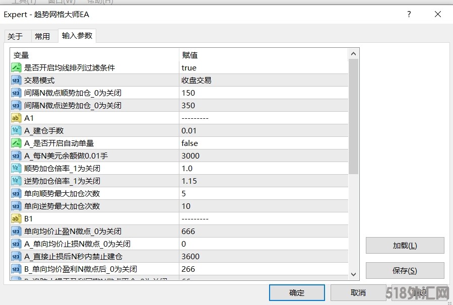Image resolution: width=453 pixels, height=305 pixels.
Task: Click the 加载(L) button
Action: [x=405, y=246]
